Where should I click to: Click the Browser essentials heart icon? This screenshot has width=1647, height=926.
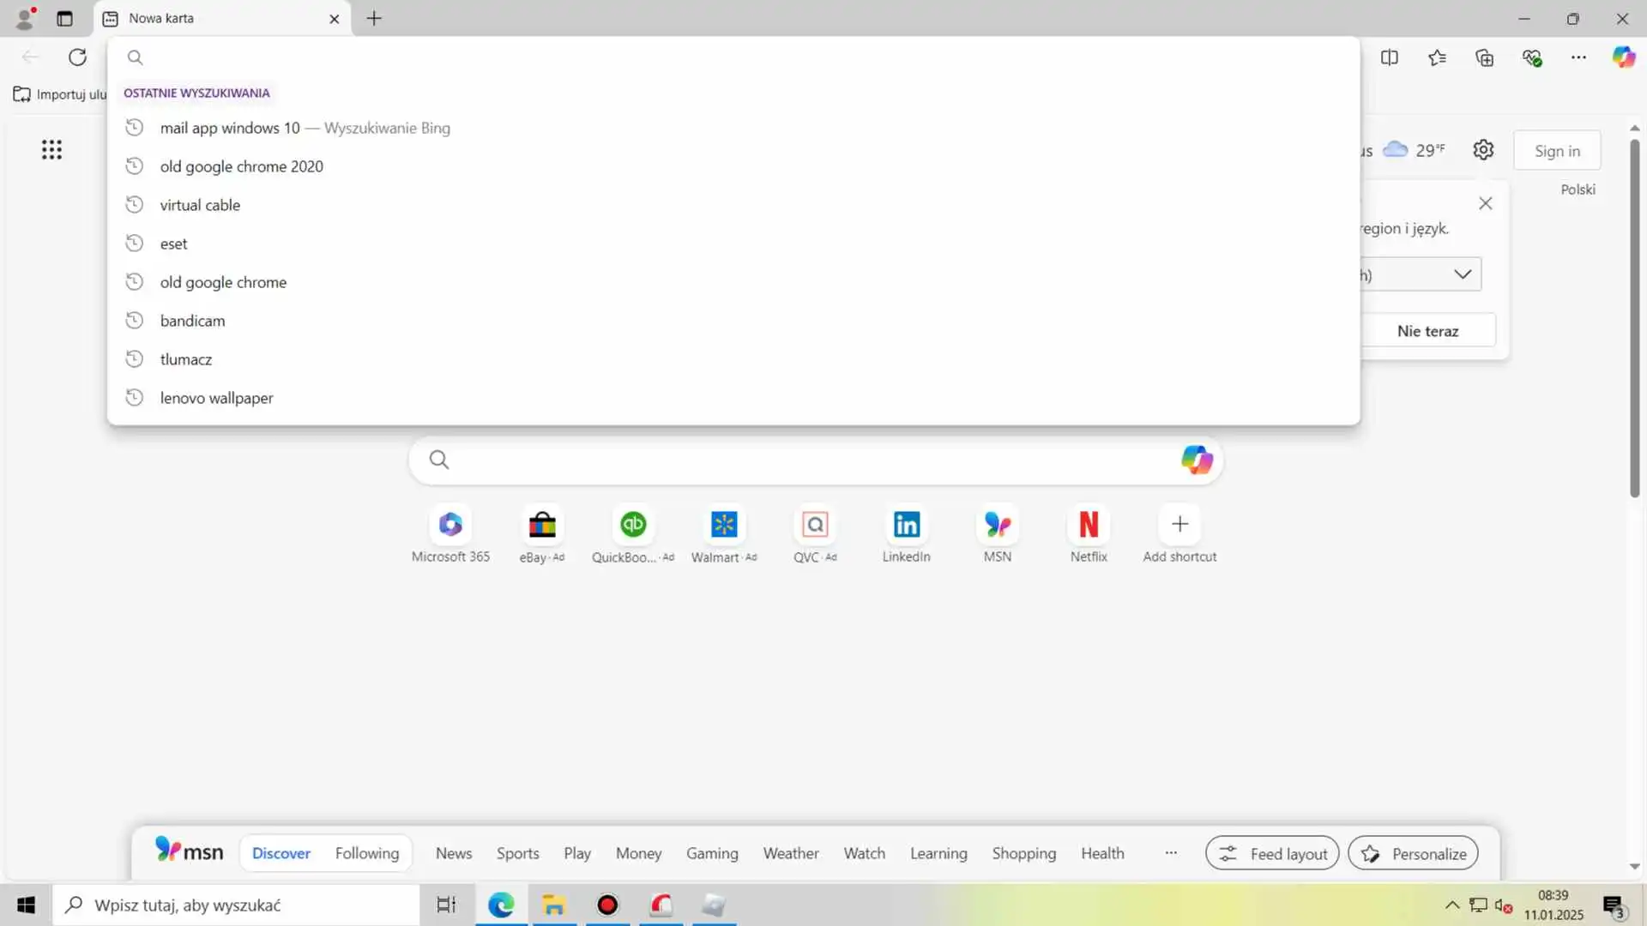(1532, 57)
